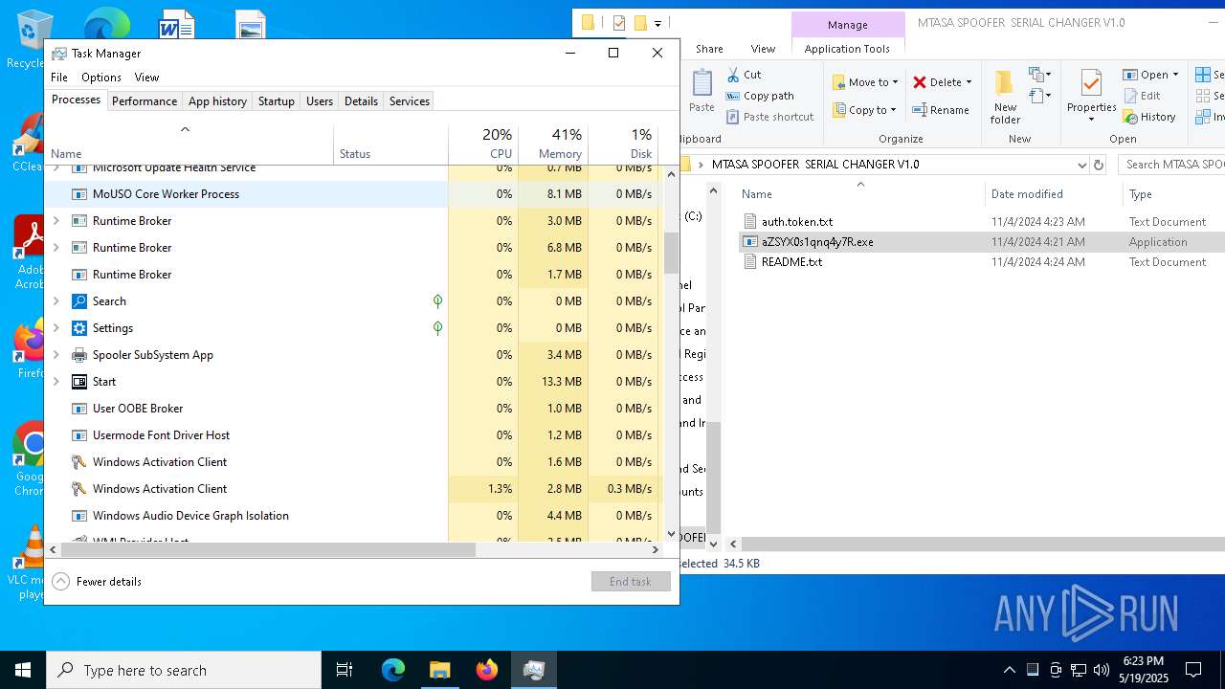Click refresh button beside address bar

1099,165
